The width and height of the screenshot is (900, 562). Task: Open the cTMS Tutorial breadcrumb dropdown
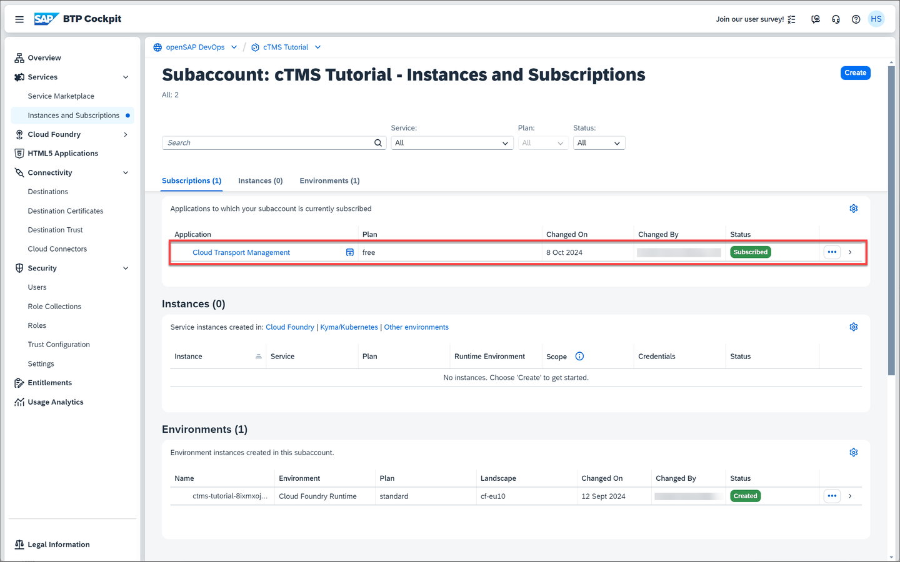(317, 47)
